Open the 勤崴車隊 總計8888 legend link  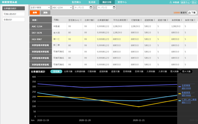pyautogui.click(x=186, y=94)
